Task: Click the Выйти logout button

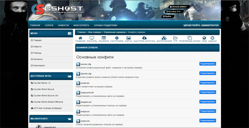Action: [168, 16]
